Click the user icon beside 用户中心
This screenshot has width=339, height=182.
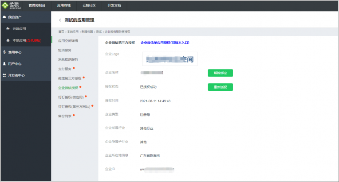coord(4,64)
